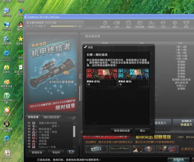Click the 30级以上 entry in server list

181,86
